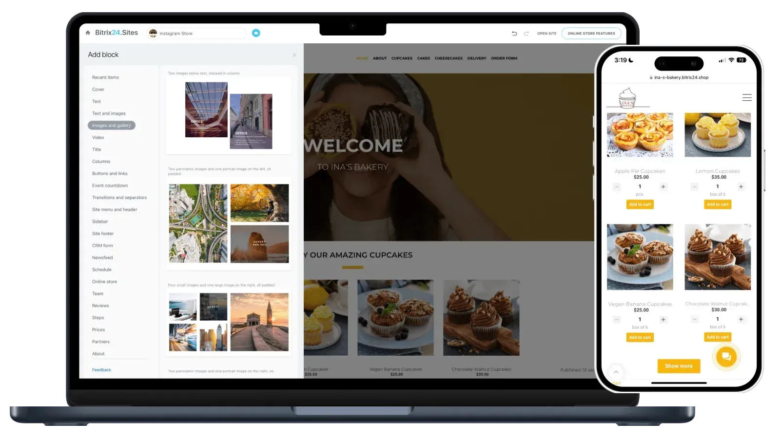Select Buttons and links category
Image resolution: width=780 pixels, height=438 pixels.
point(110,174)
